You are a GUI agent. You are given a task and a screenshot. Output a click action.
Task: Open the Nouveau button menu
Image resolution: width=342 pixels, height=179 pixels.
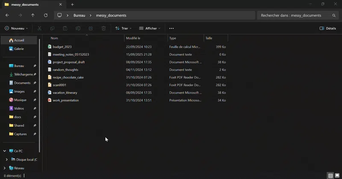(16, 28)
